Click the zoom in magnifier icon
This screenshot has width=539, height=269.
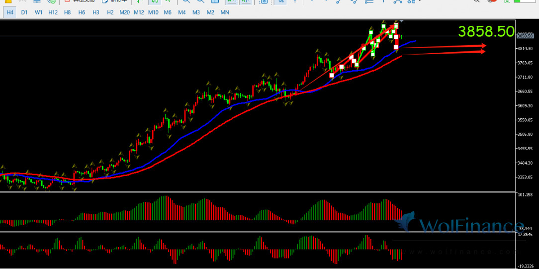click(186, 1)
